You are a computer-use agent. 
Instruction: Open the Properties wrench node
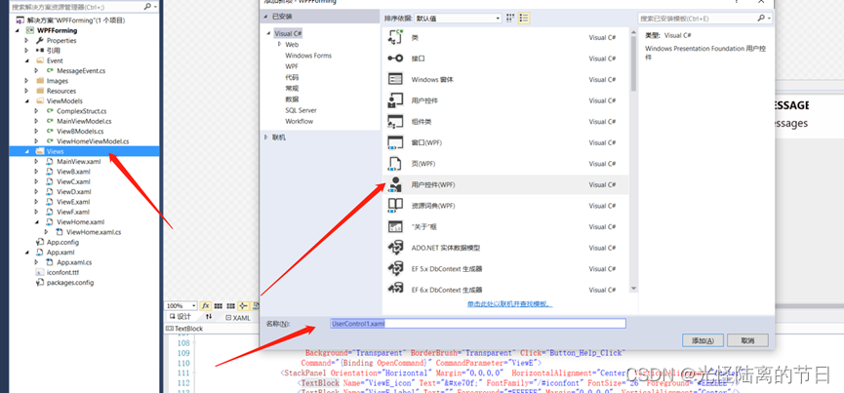[x=40, y=40]
